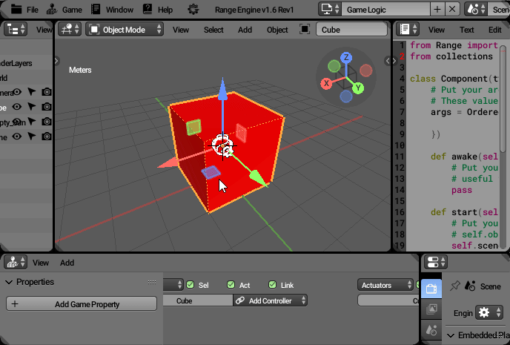The width and height of the screenshot is (510, 345).
Task: Open the Preferences gear icon in the top bar
Action: pos(193,10)
